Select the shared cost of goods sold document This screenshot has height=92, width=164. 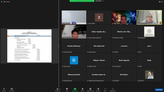coord(29,46)
